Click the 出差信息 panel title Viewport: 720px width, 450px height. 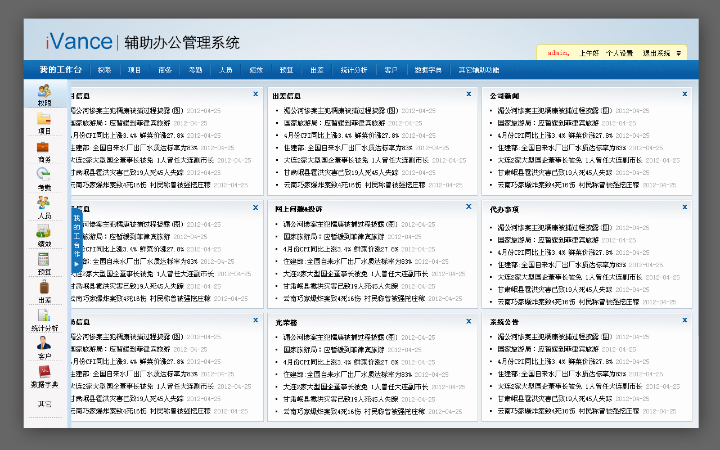(x=286, y=96)
